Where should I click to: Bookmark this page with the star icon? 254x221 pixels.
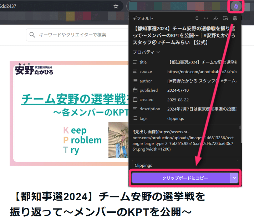point(116,6)
